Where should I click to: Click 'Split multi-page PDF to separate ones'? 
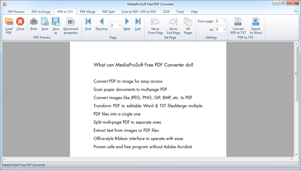[127, 122]
